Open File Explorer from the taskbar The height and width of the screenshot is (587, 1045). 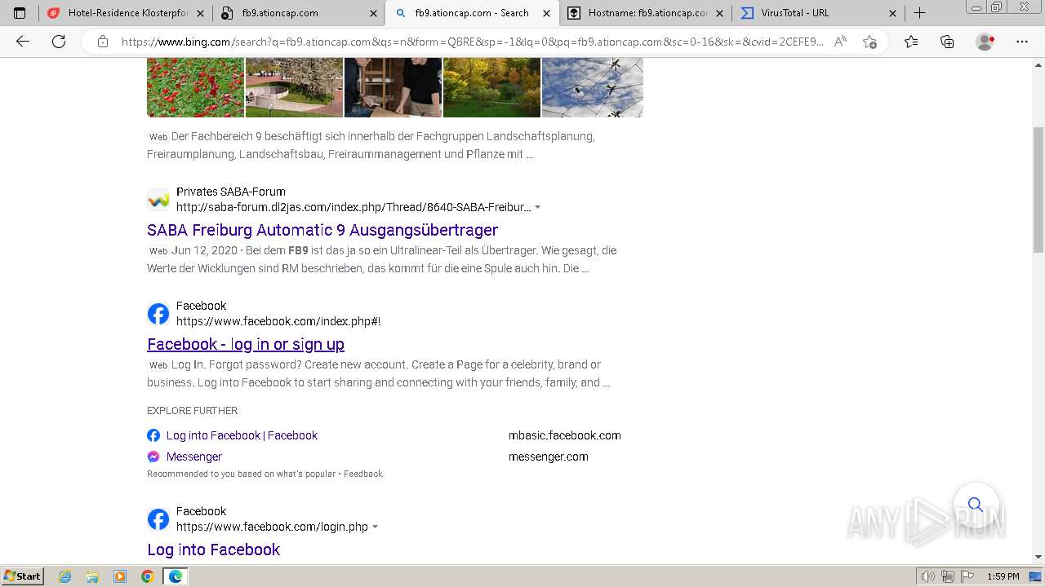[x=92, y=576]
